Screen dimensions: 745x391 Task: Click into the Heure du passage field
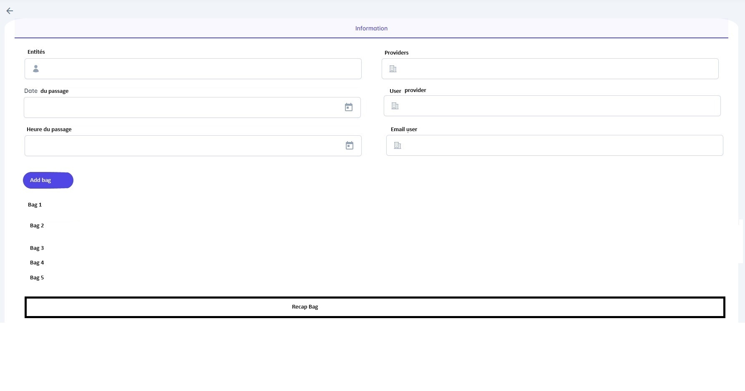click(184, 146)
